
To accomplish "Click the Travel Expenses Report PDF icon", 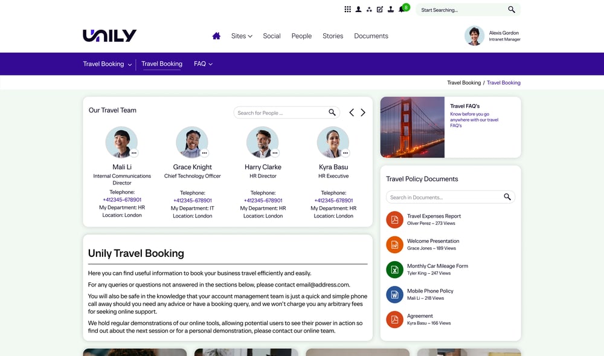I will [394, 219].
